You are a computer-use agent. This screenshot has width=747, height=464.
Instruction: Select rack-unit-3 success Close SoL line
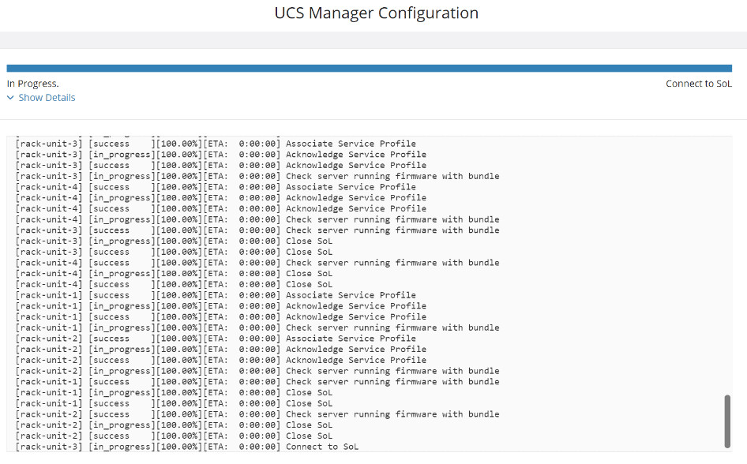coord(174,253)
